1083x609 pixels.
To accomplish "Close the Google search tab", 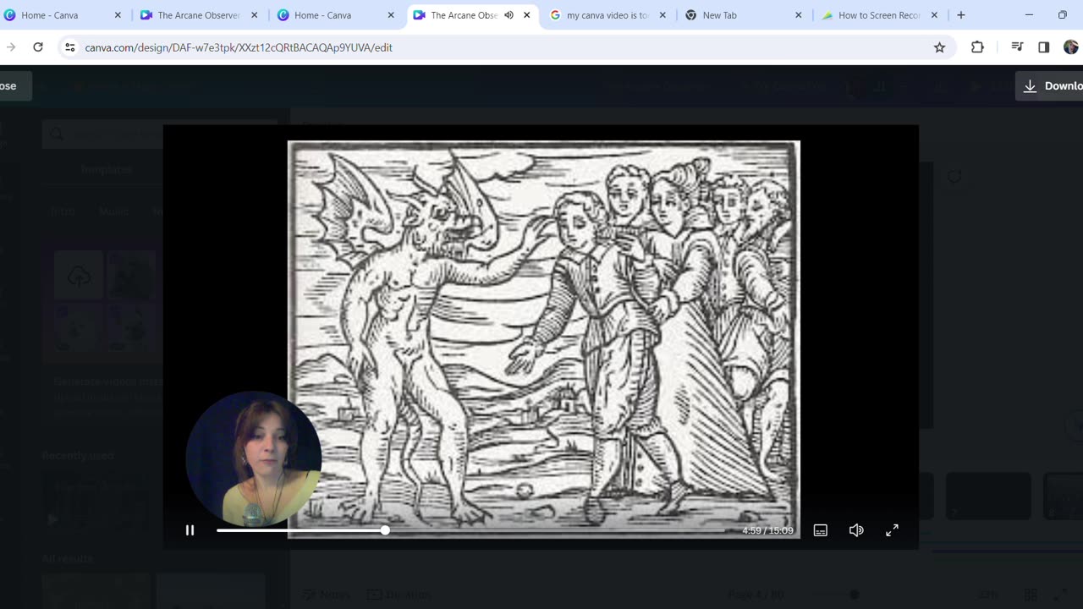I will click(x=662, y=15).
